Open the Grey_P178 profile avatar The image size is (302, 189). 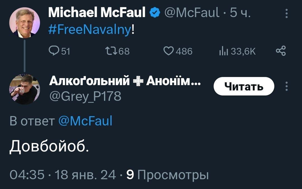click(25, 90)
